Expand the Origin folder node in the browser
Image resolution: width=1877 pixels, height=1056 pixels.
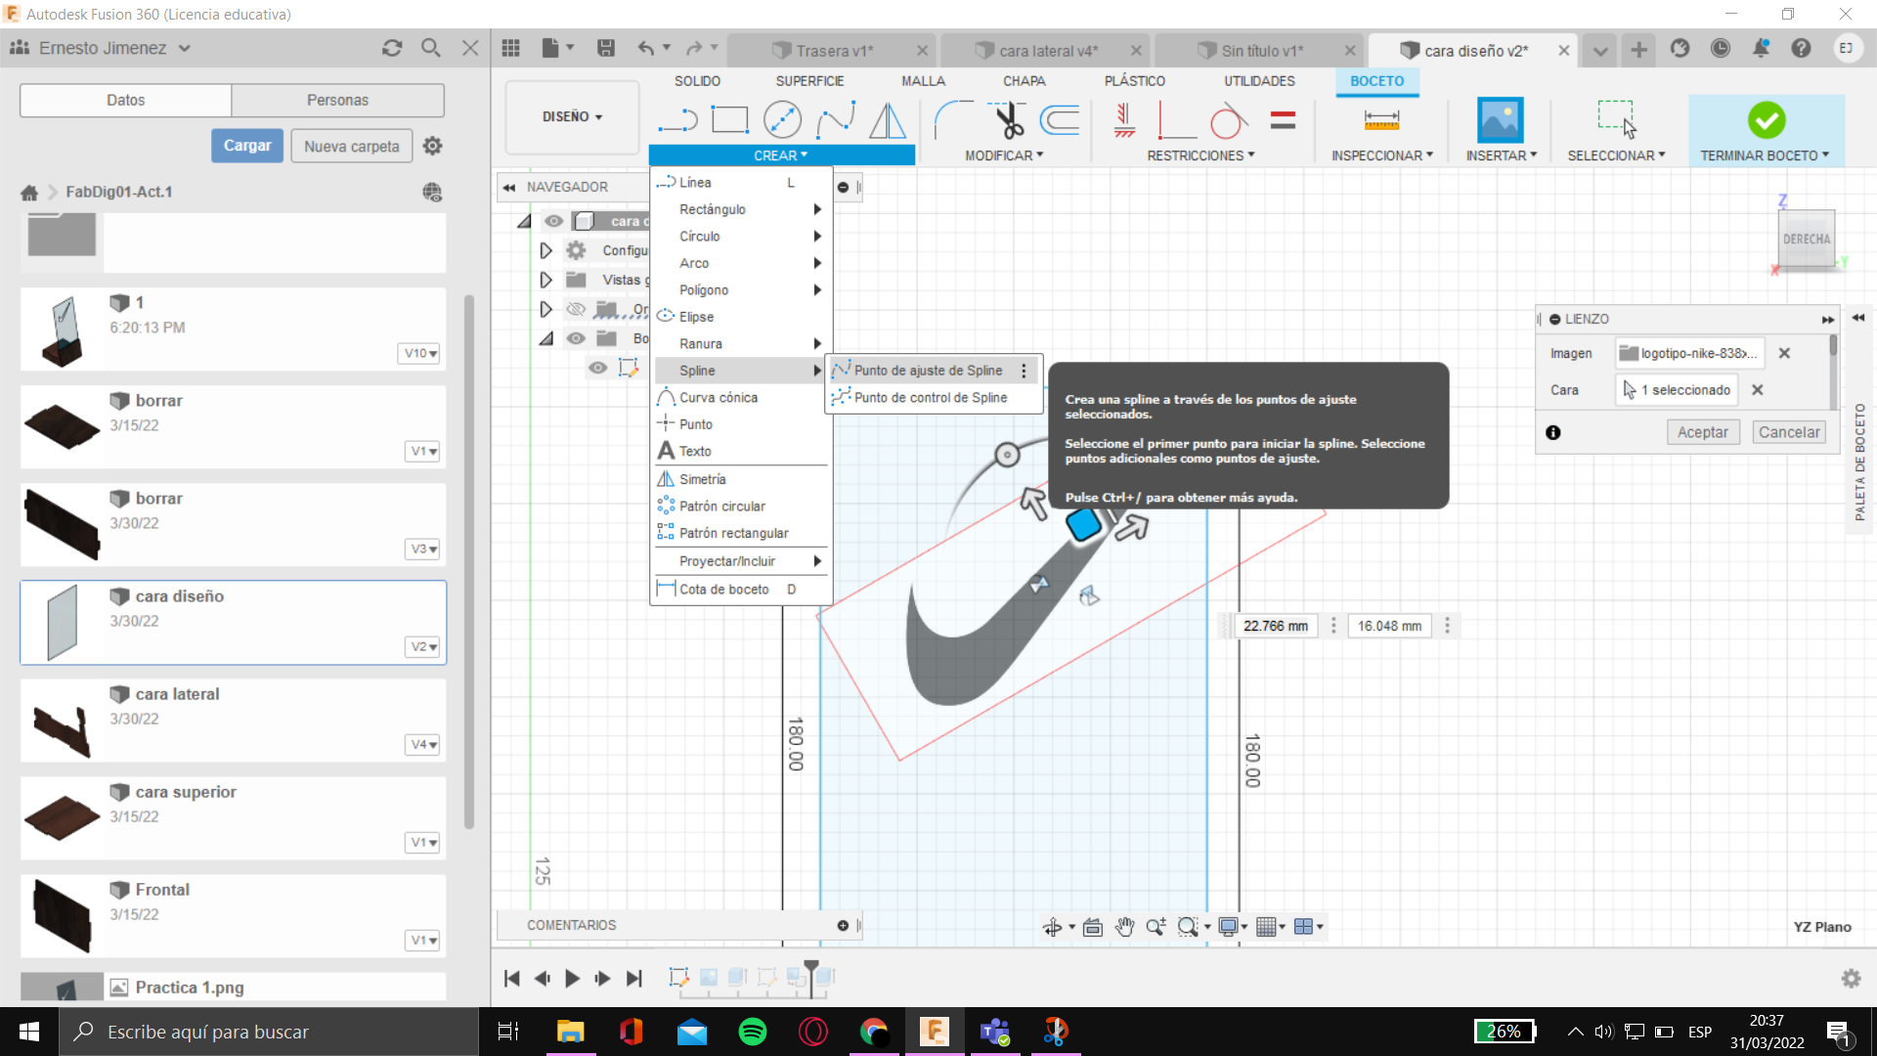[546, 309]
